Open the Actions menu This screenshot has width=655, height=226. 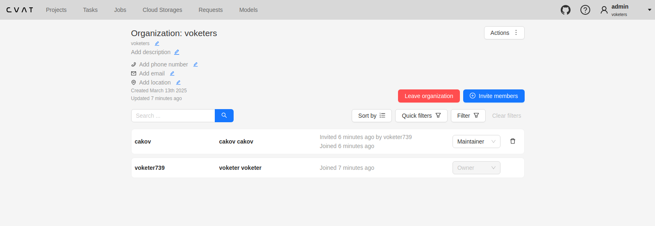504,33
